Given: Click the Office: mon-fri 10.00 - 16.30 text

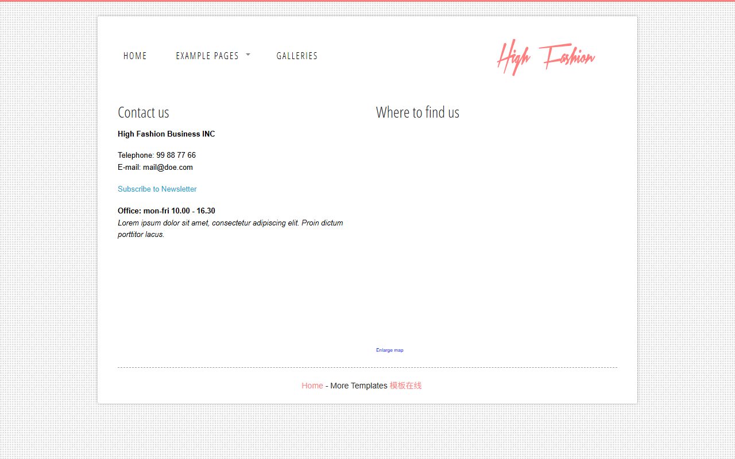Looking at the screenshot, I should (167, 211).
